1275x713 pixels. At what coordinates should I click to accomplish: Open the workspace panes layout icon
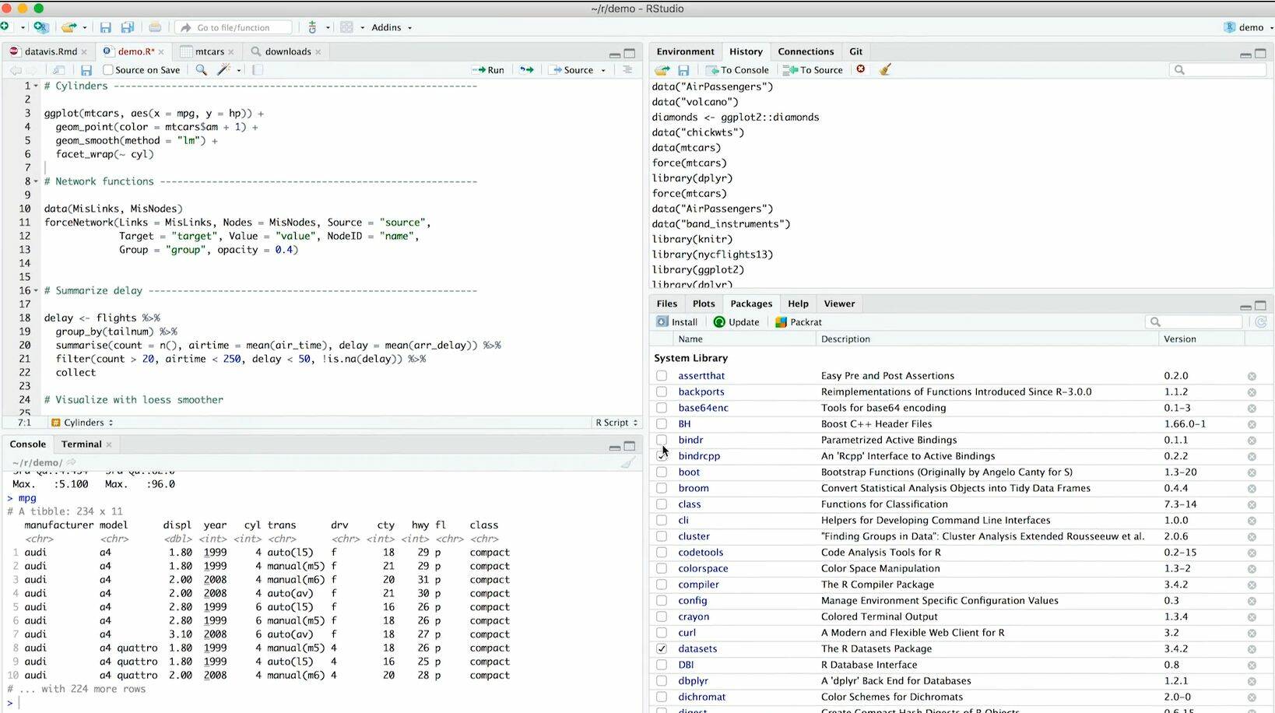click(x=347, y=27)
